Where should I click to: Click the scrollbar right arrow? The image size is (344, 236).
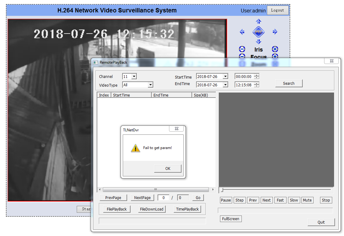213,189
